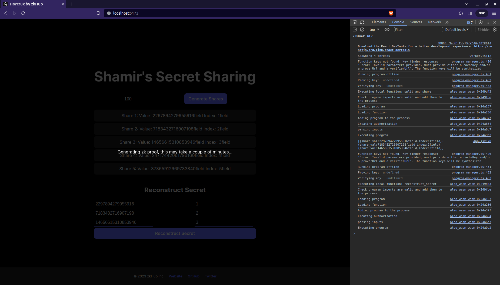
Task: Open the top frame context dropdown
Action: coord(374,30)
